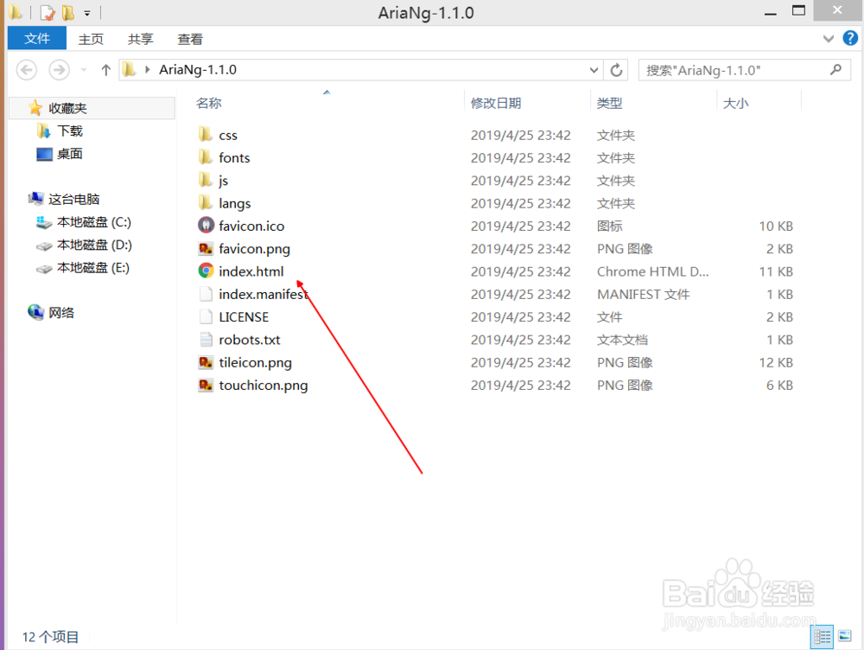Screen dimensions: 864x650
Task: Switch to details view layout icon
Action: tap(823, 637)
